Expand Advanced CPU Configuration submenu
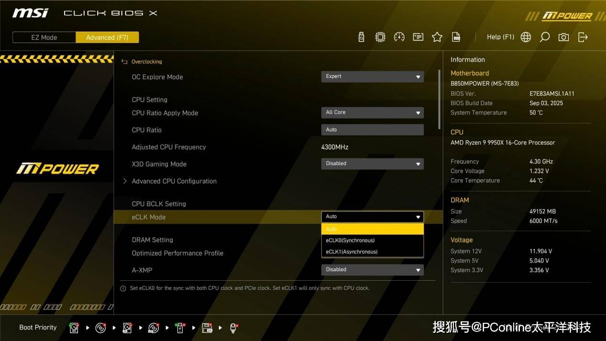The image size is (606, 341). coord(174,181)
